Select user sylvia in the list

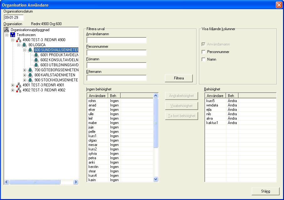click(x=92, y=154)
